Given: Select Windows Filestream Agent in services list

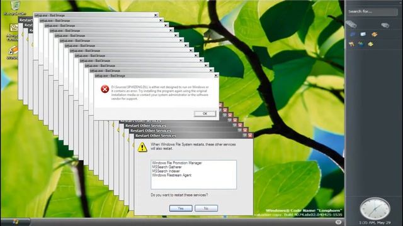Looking at the screenshot, I should click(x=172, y=175).
